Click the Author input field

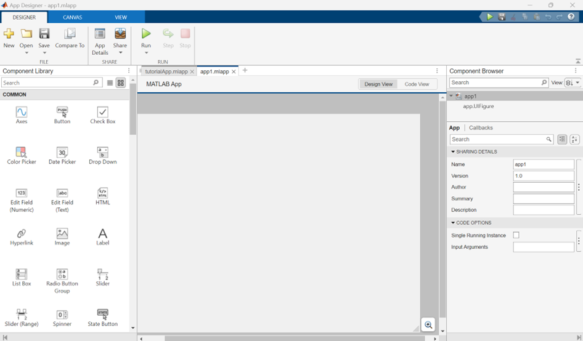(x=544, y=187)
